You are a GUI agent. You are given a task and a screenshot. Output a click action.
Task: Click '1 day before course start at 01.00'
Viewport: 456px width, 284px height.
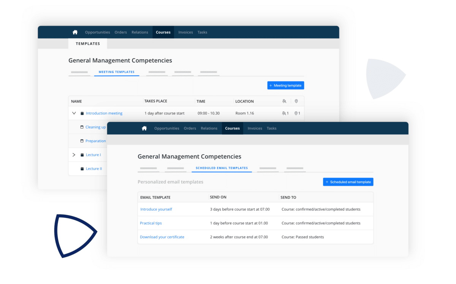point(239,223)
